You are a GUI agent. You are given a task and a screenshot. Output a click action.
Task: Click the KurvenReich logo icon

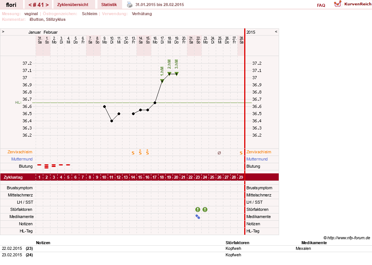click(337, 4)
